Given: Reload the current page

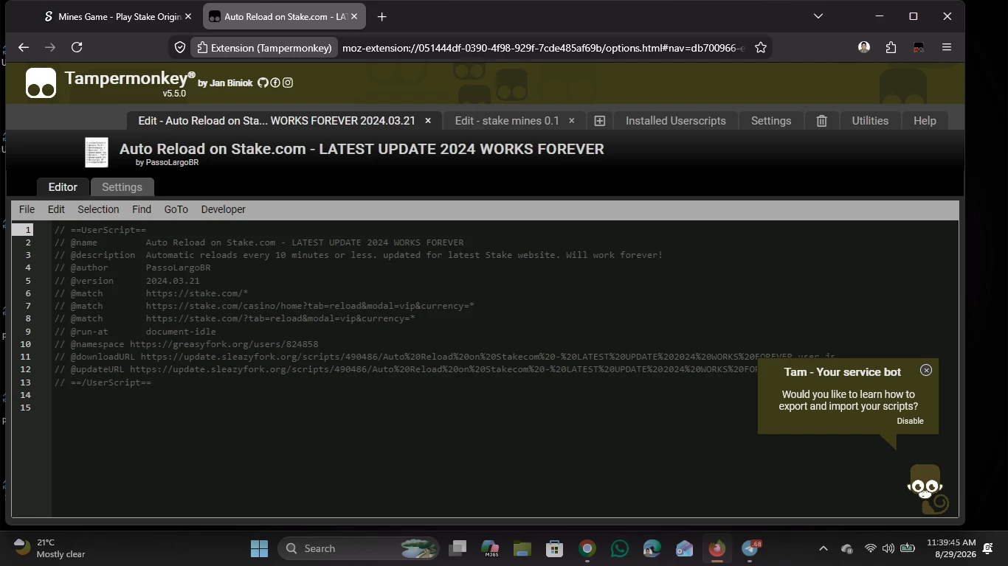Looking at the screenshot, I should (x=77, y=47).
